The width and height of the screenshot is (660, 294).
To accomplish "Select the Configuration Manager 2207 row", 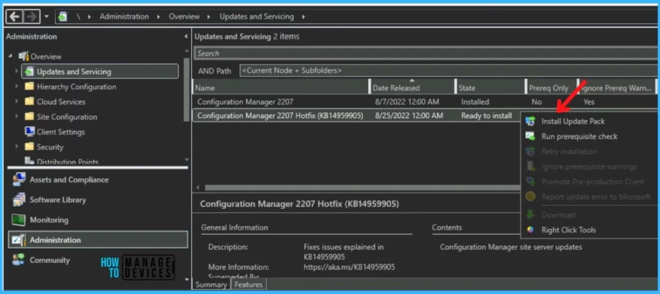I will 425,102.
